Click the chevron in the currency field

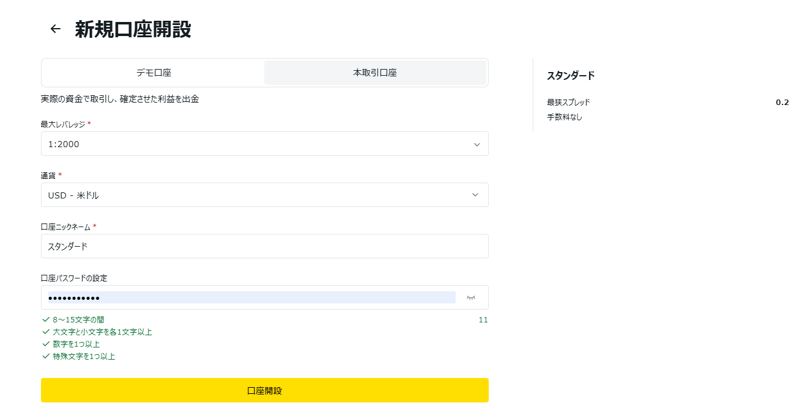476,195
